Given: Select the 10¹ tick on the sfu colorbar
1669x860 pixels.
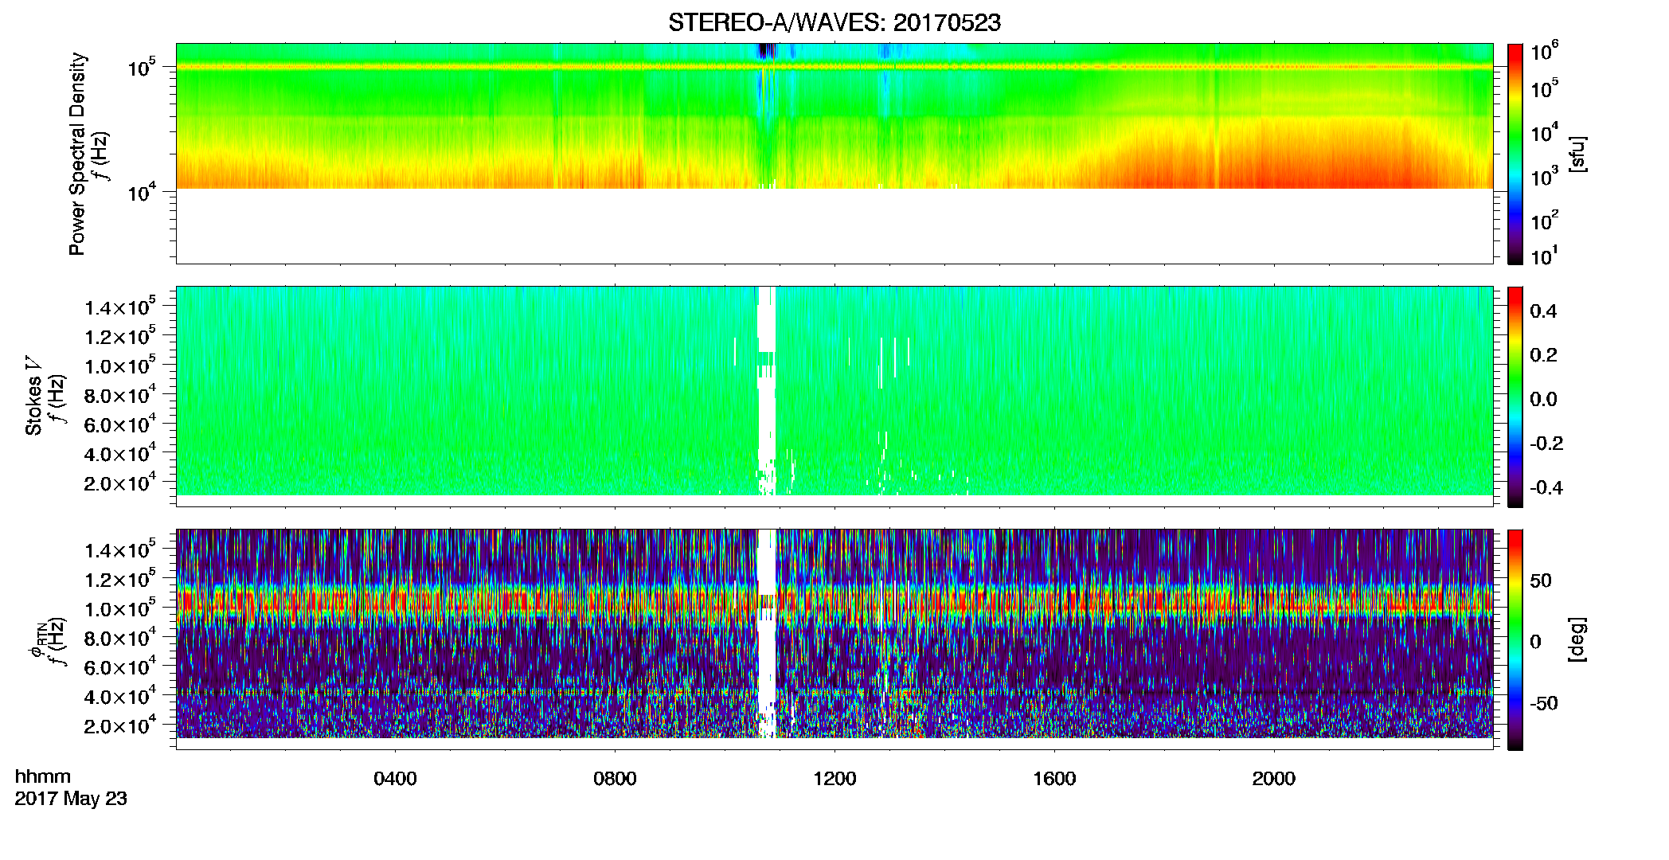Looking at the screenshot, I should [x=1545, y=256].
